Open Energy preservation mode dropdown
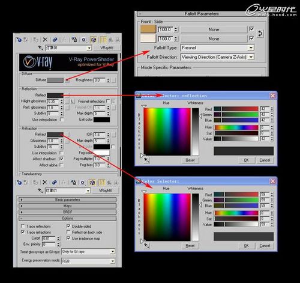 point(113,261)
